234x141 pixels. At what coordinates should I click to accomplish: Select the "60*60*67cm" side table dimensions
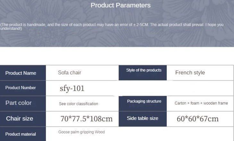pyautogui.click(x=197, y=119)
